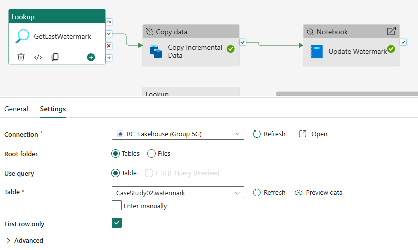The width and height of the screenshot is (418, 250).
Task: Check the Enter manually checkbox
Action: click(117, 205)
